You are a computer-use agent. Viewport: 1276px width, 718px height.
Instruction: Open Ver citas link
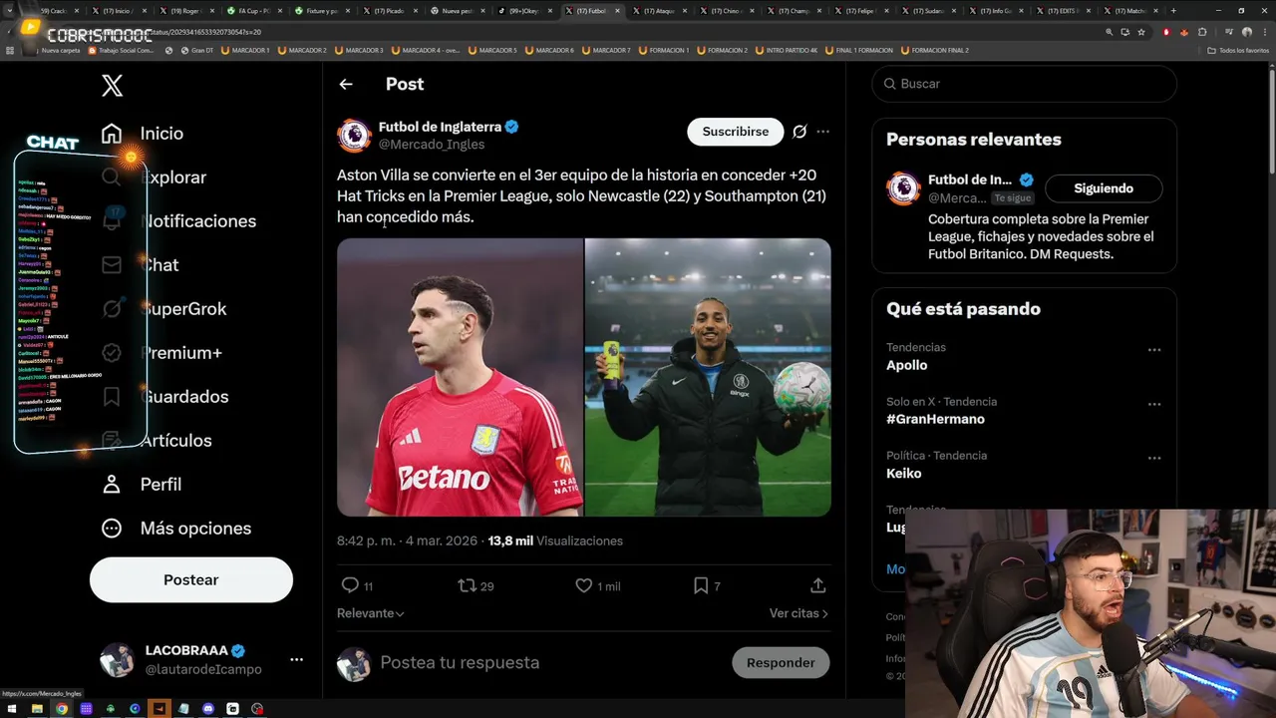(798, 613)
